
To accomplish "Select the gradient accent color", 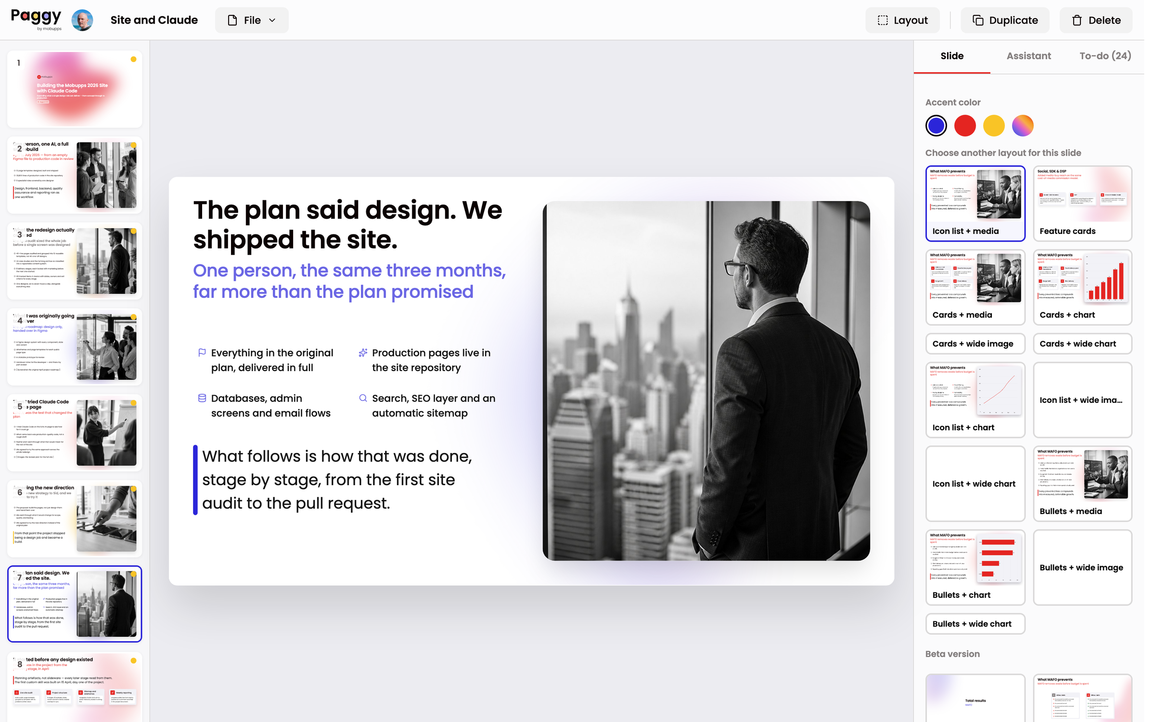I will pos(1023,126).
